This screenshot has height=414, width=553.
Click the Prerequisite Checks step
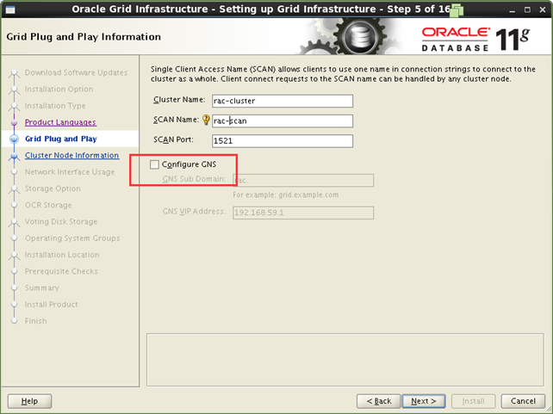click(61, 271)
